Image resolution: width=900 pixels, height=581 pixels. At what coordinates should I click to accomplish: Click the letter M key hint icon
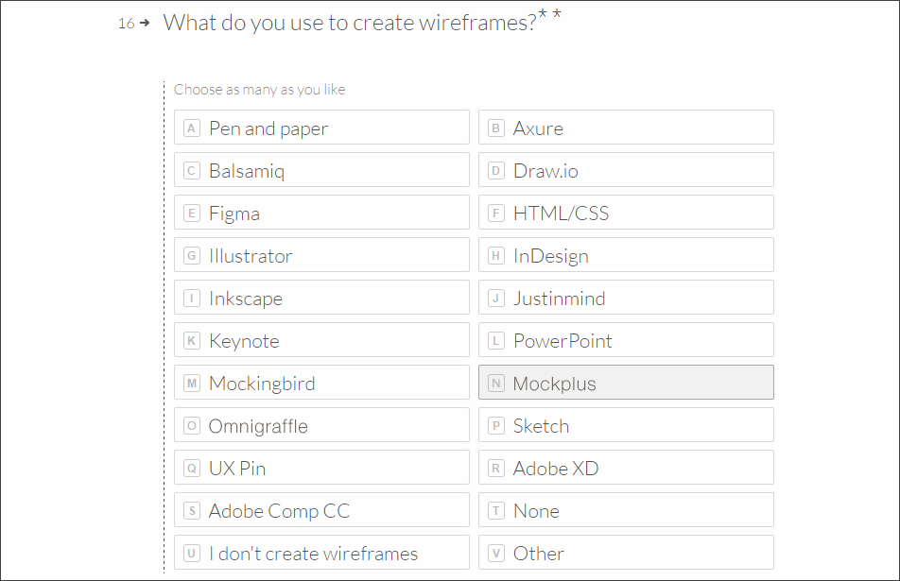[x=192, y=383]
